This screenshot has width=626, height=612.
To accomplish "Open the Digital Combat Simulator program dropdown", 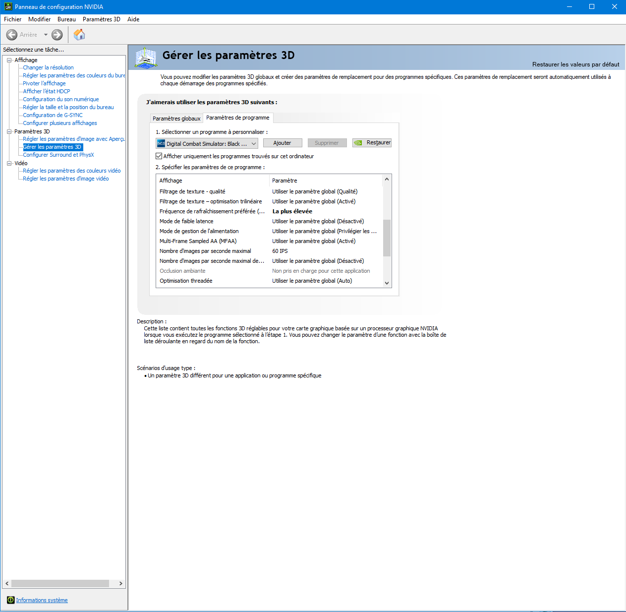I will point(207,143).
